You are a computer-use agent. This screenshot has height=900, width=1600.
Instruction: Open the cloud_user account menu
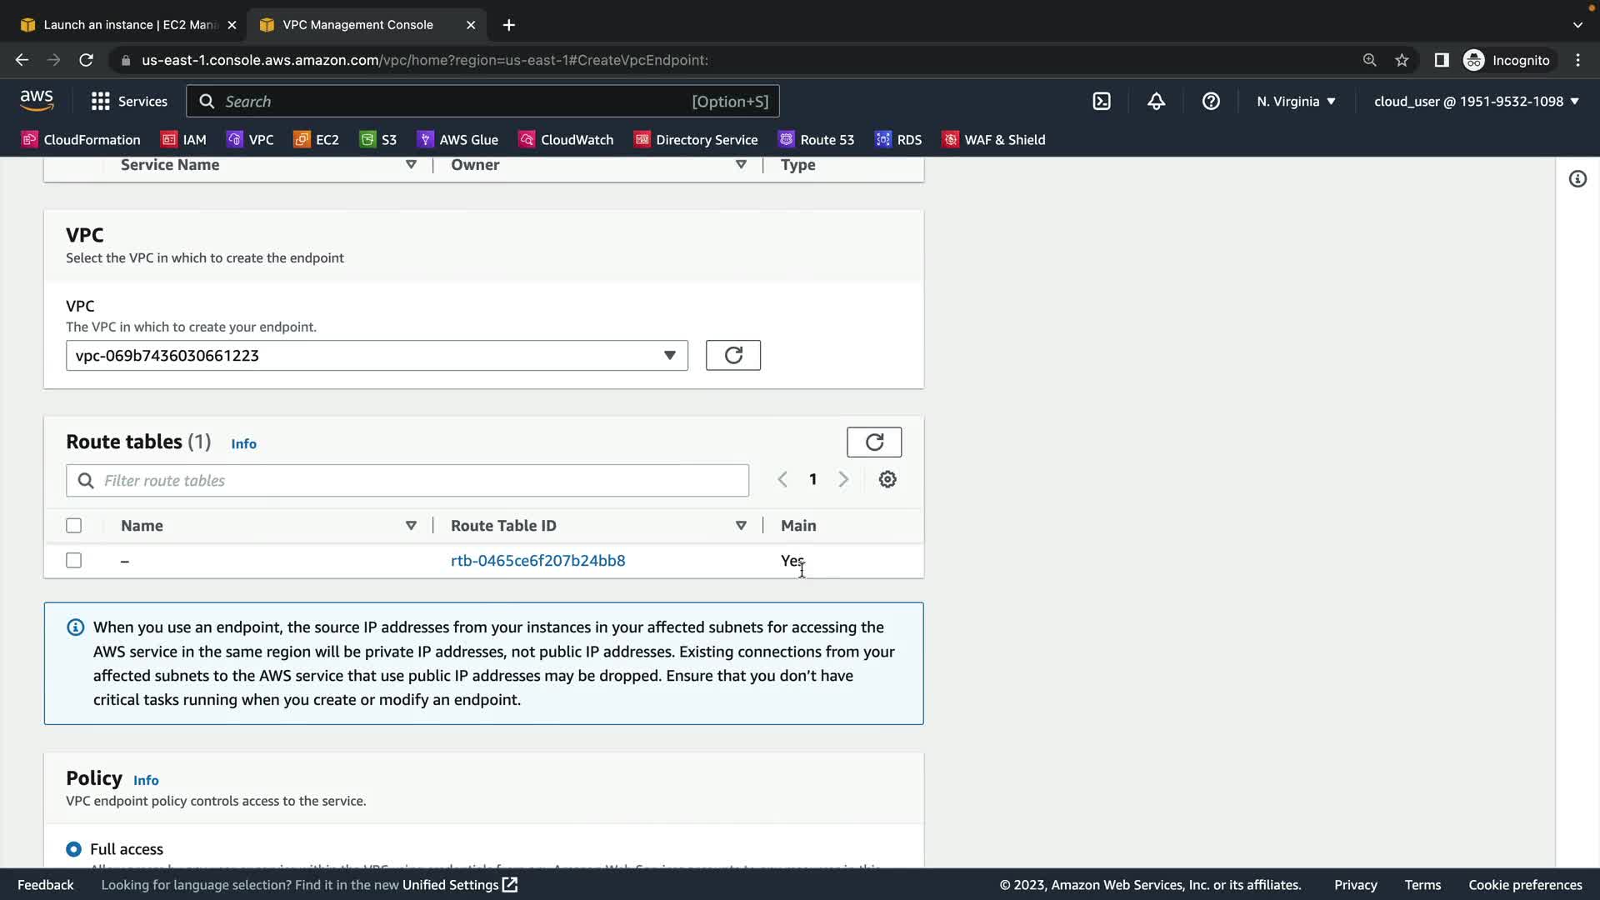click(x=1476, y=102)
